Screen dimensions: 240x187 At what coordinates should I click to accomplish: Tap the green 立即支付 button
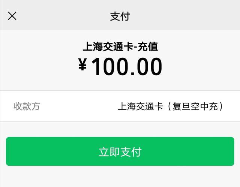point(120,151)
